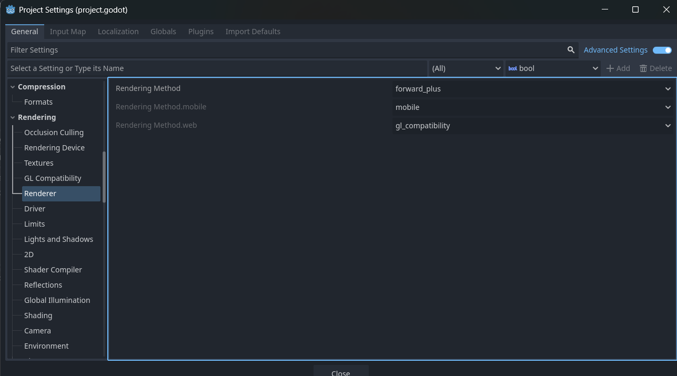
Task: Click the Godot logo in title bar
Action: pyautogui.click(x=10, y=9)
